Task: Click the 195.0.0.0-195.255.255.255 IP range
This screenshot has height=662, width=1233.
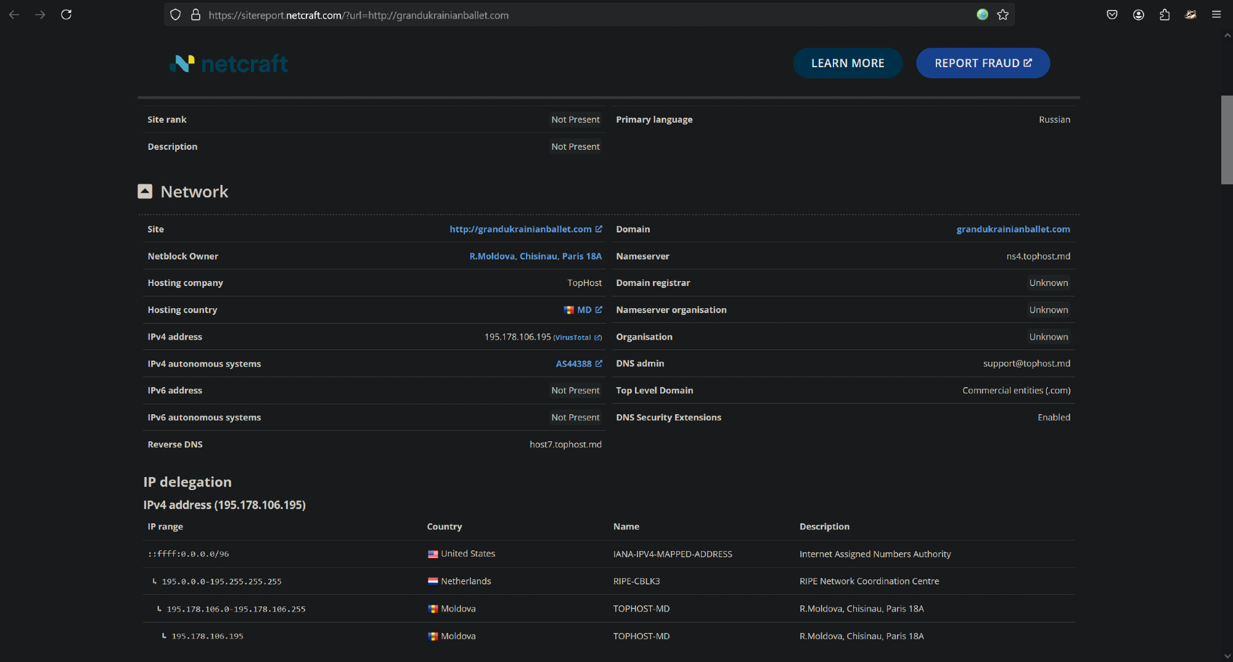Action: tap(221, 581)
